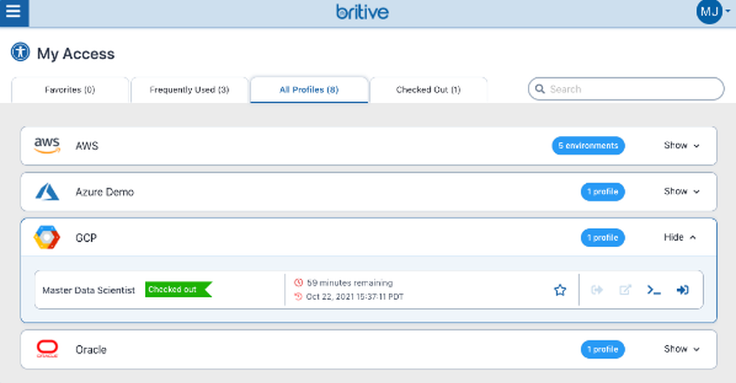
Task: Click the green Checked out flag label
Action: coord(178,289)
